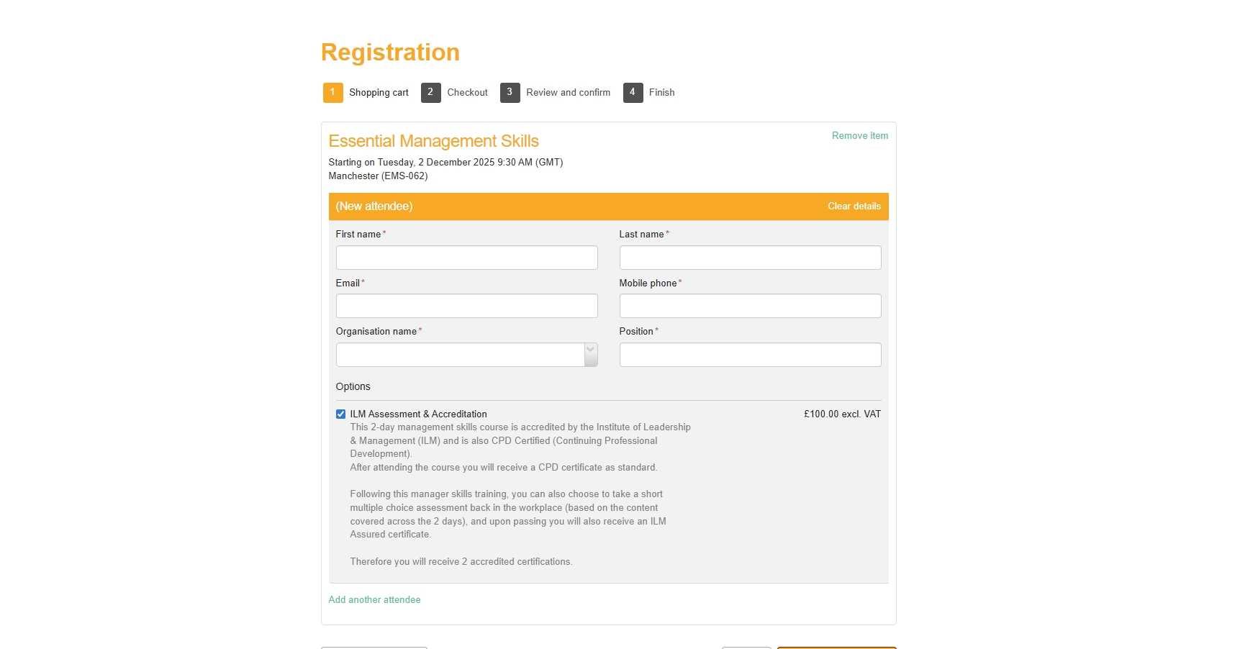Click the Essential Management Skills course title
The image size is (1240, 649).
click(433, 141)
